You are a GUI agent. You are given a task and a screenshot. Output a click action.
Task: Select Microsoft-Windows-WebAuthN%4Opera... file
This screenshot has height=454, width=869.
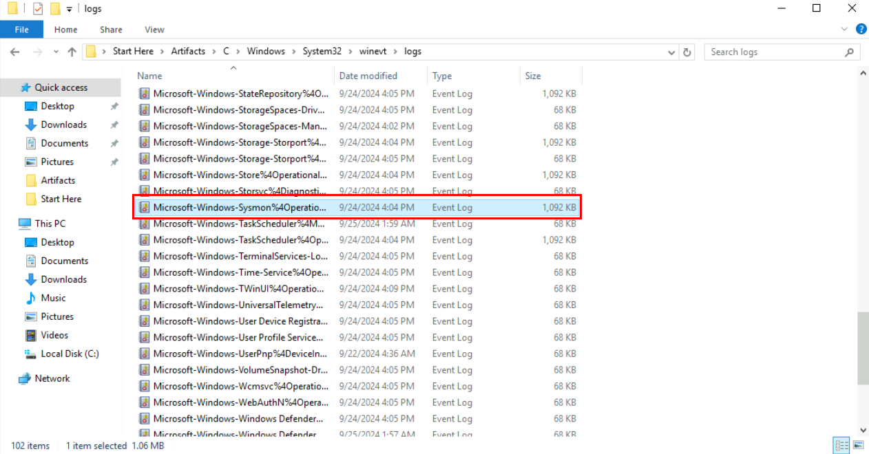click(x=357, y=402)
